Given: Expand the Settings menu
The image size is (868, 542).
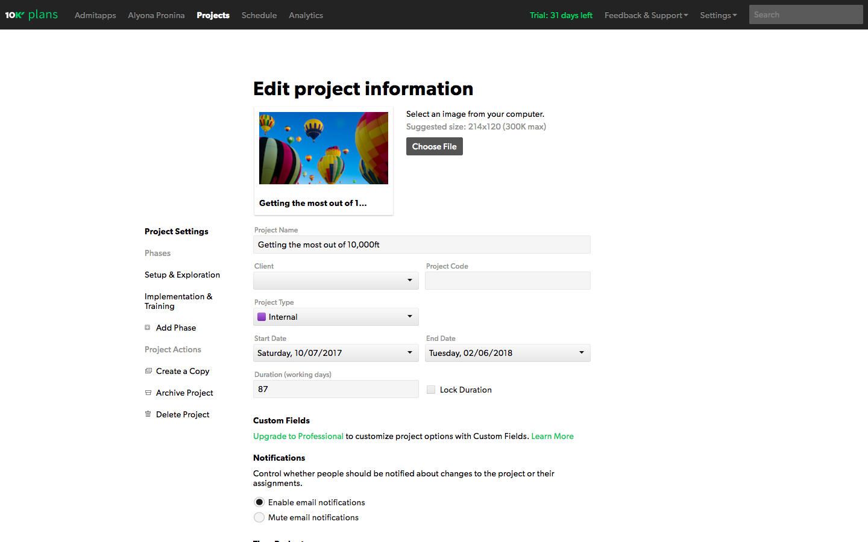Looking at the screenshot, I should click(x=719, y=15).
